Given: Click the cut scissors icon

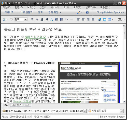Looking at the screenshot, I should (4, 19).
